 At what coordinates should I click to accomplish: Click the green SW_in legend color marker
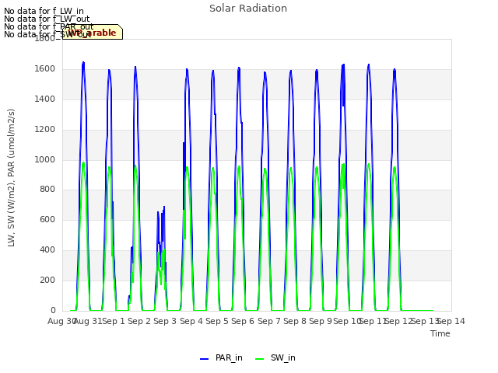[259, 359]
